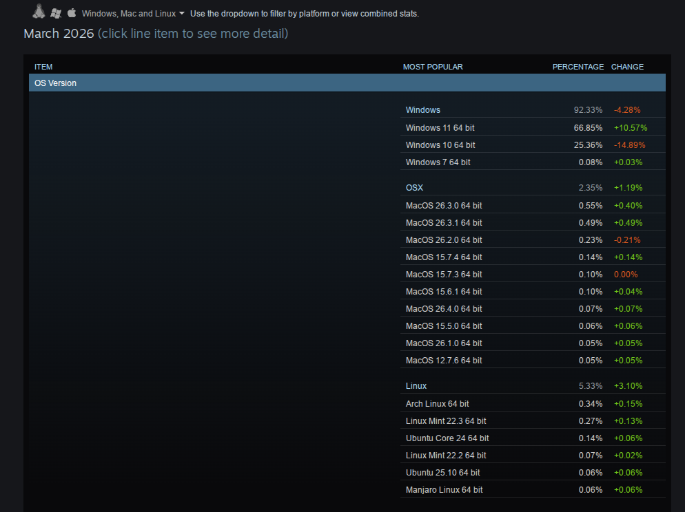The image size is (685, 512).
Task: Select the Ubuntu Core 24 64 bit row
Action: coord(533,438)
